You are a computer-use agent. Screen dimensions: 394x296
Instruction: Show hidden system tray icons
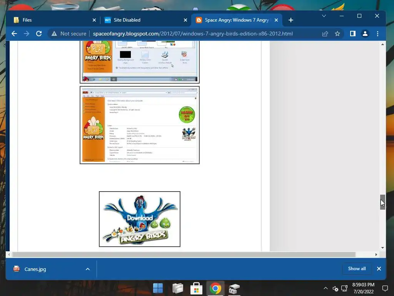coord(326,288)
